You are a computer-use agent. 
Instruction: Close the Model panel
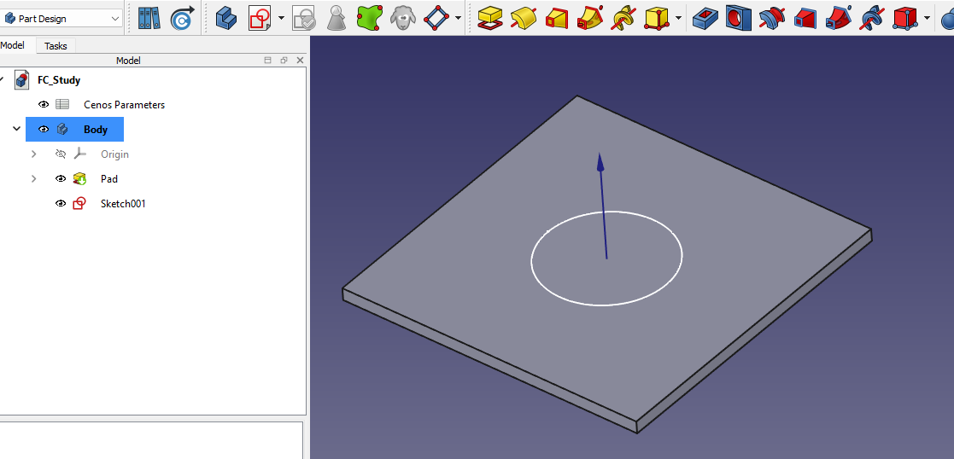pos(300,61)
